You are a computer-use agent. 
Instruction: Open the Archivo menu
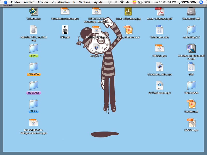[x=29, y=2]
